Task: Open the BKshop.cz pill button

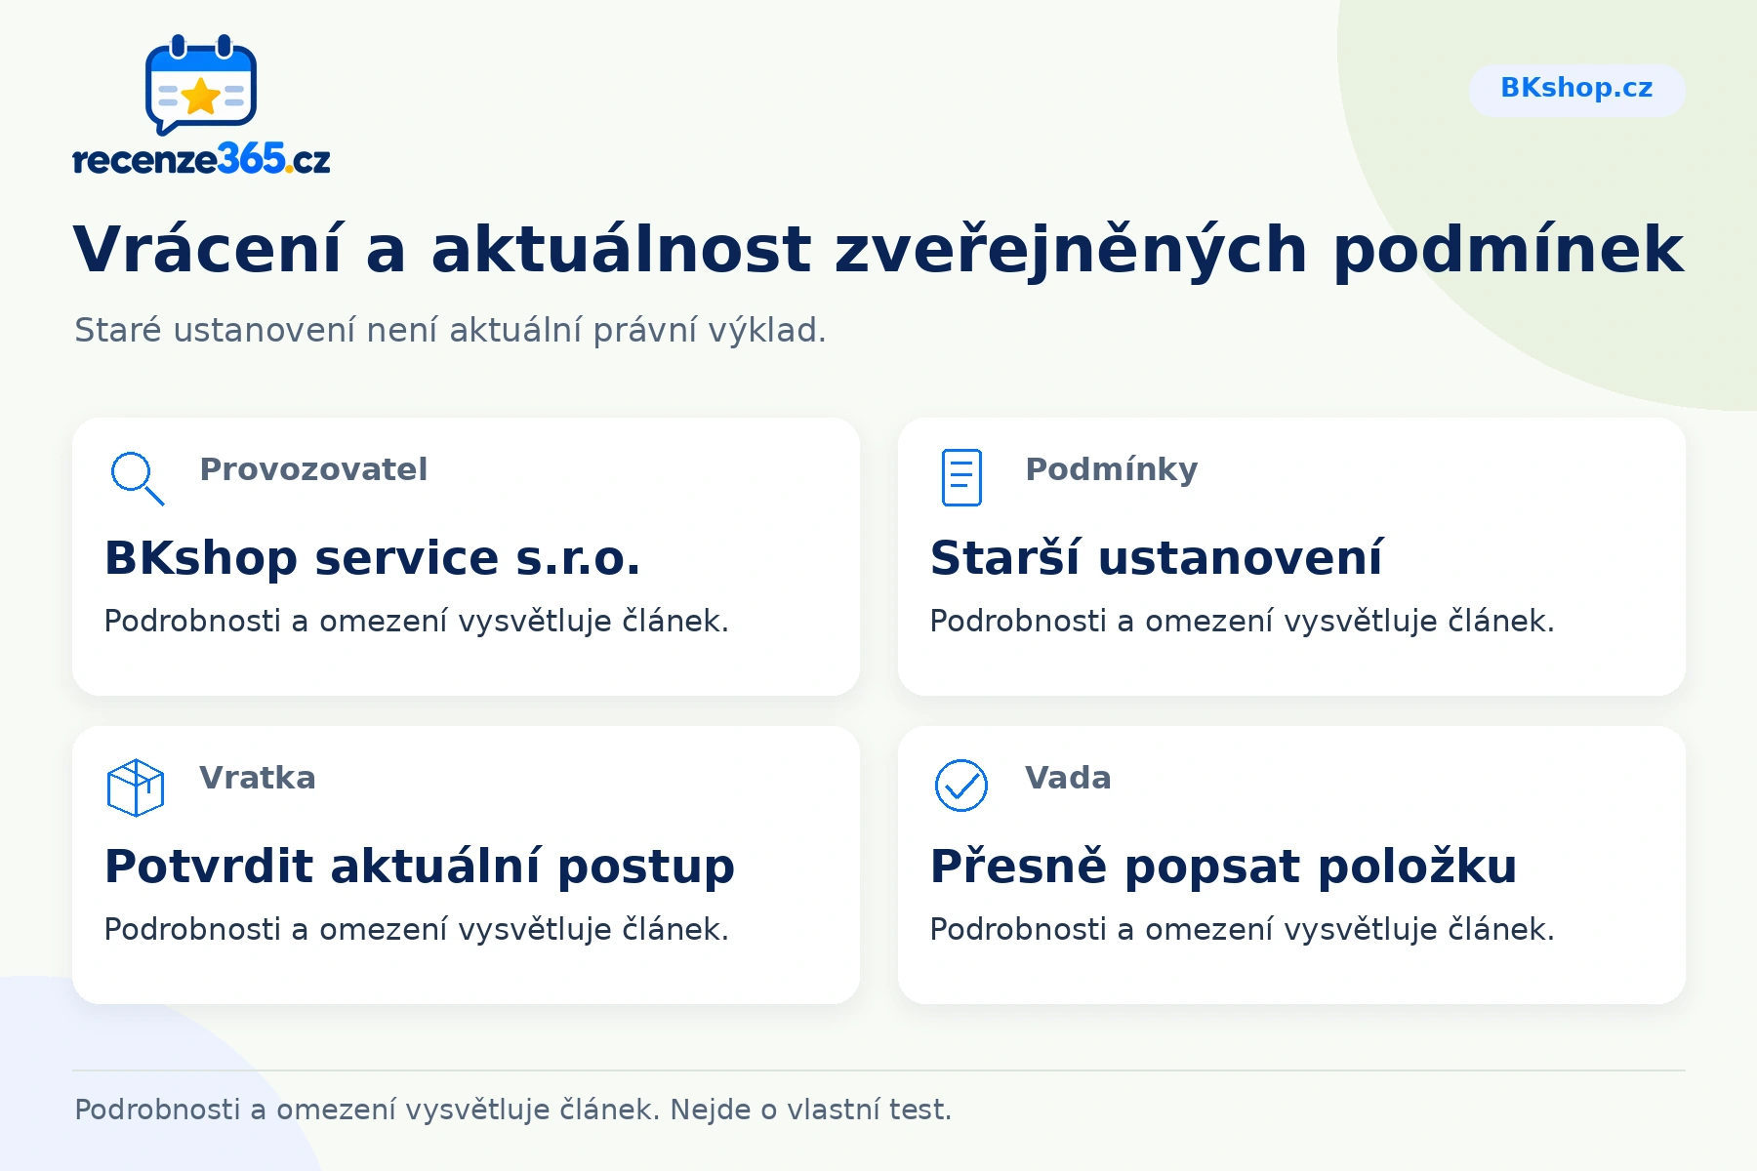Action: tap(1576, 89)
